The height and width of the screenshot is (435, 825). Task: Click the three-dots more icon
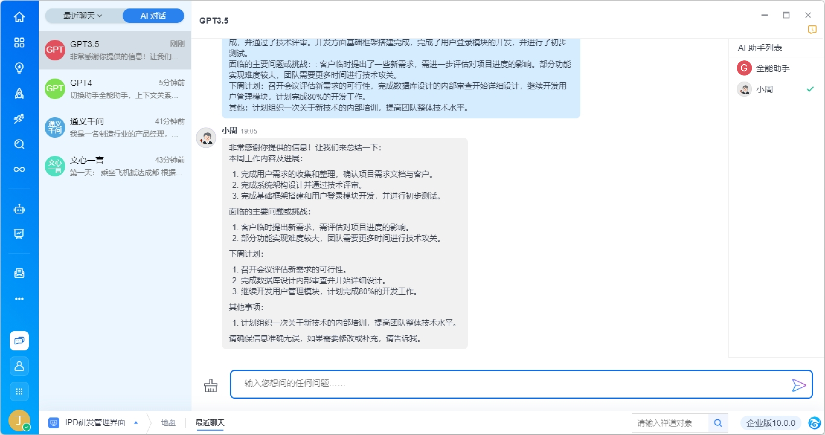pos(19,298)
